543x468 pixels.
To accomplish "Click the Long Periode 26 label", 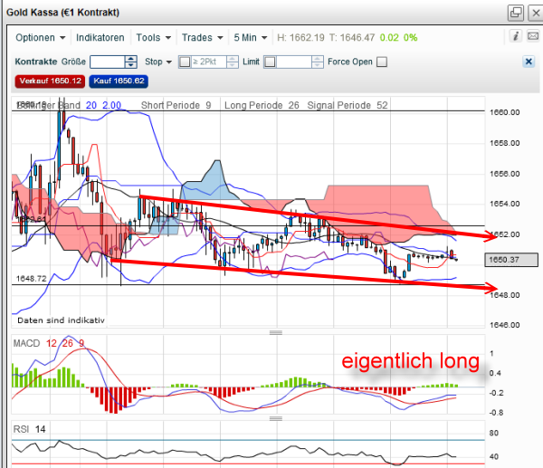I will point(262,105).
